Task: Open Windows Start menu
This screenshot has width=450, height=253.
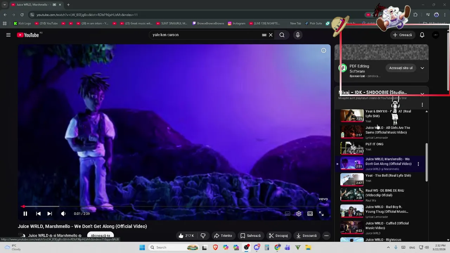Action: pyautogui.click(x=142, y=247)
